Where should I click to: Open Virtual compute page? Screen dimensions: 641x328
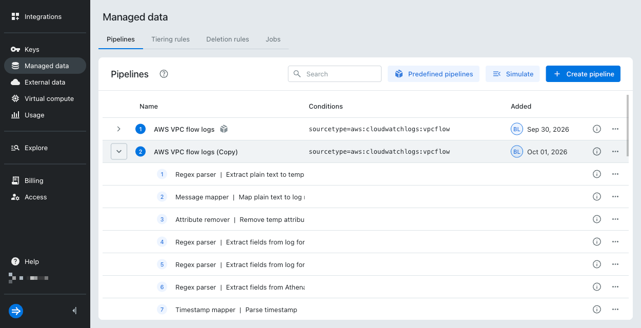coord(45,98)
